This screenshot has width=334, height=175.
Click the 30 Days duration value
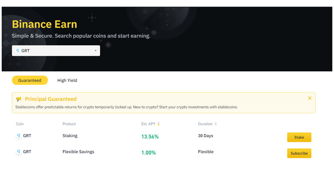coord(205,136)
